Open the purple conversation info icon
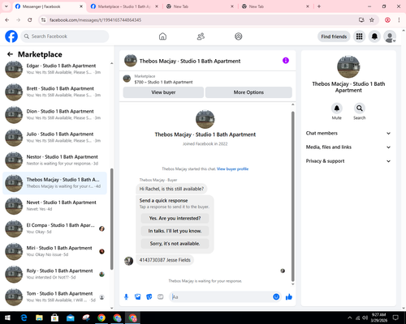 point(286,61)
